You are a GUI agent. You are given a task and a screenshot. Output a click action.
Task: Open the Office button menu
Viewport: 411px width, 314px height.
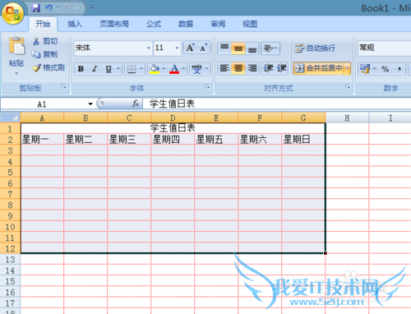click(12, 13)
